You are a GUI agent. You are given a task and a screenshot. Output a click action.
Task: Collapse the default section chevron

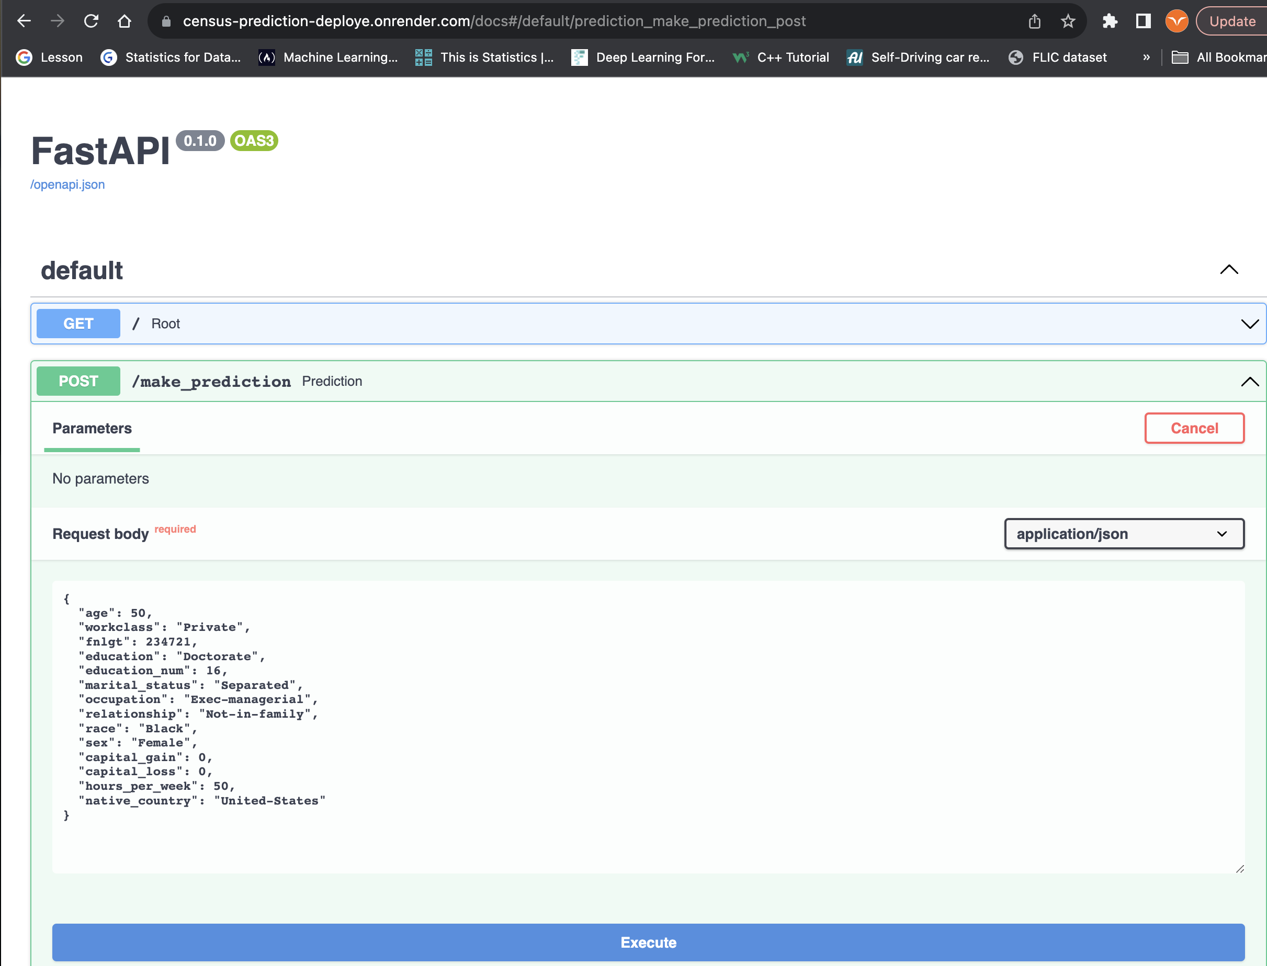(1228, 270)
